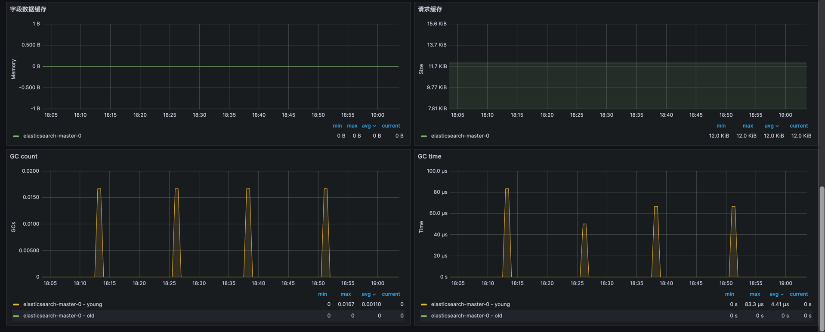Click yellow swatch of GC count young series
The image size is (825, 332).
pos(16,304)
